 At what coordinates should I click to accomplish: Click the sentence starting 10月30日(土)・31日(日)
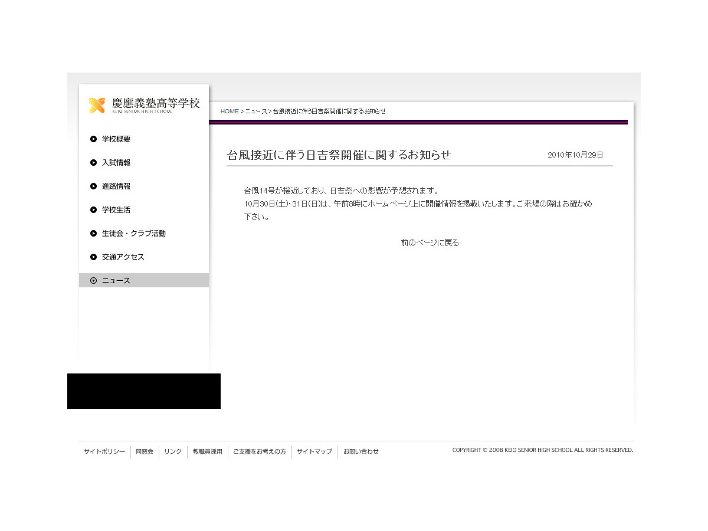[x=418, y=210]
